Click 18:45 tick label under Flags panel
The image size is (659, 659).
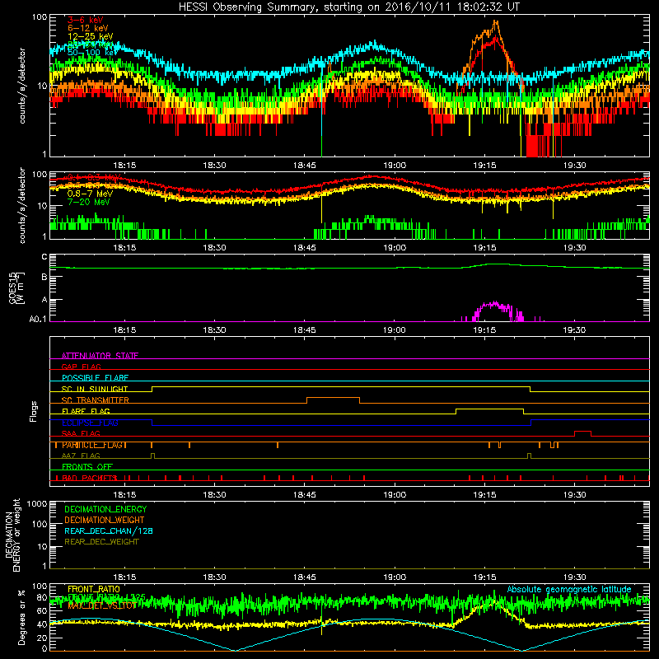[304, 495]
